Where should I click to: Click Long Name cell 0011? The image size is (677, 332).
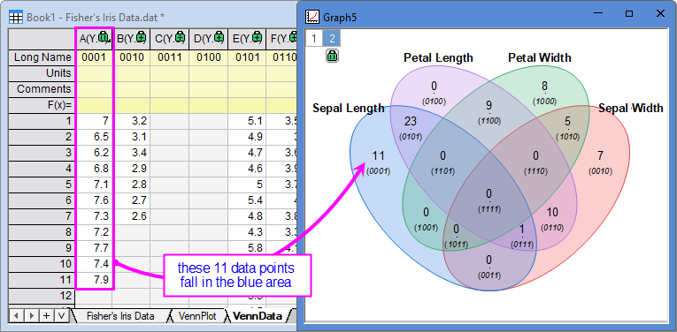pyautogui.click(x=170, y=57)
